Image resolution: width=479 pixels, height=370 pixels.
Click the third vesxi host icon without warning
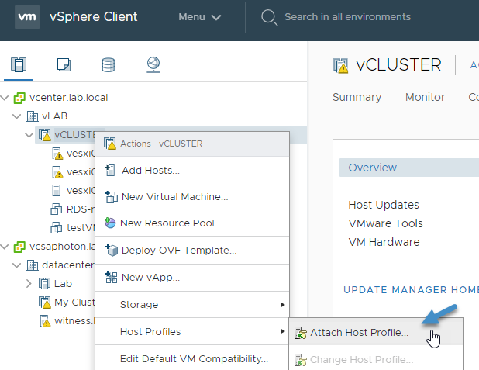click(57, 191)
